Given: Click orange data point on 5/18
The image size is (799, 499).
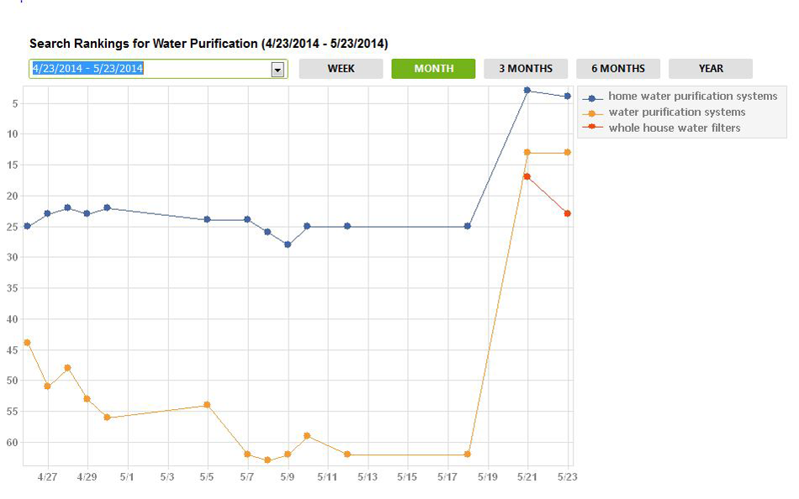Looking at the screenshot, I should (x=468, y=454).
